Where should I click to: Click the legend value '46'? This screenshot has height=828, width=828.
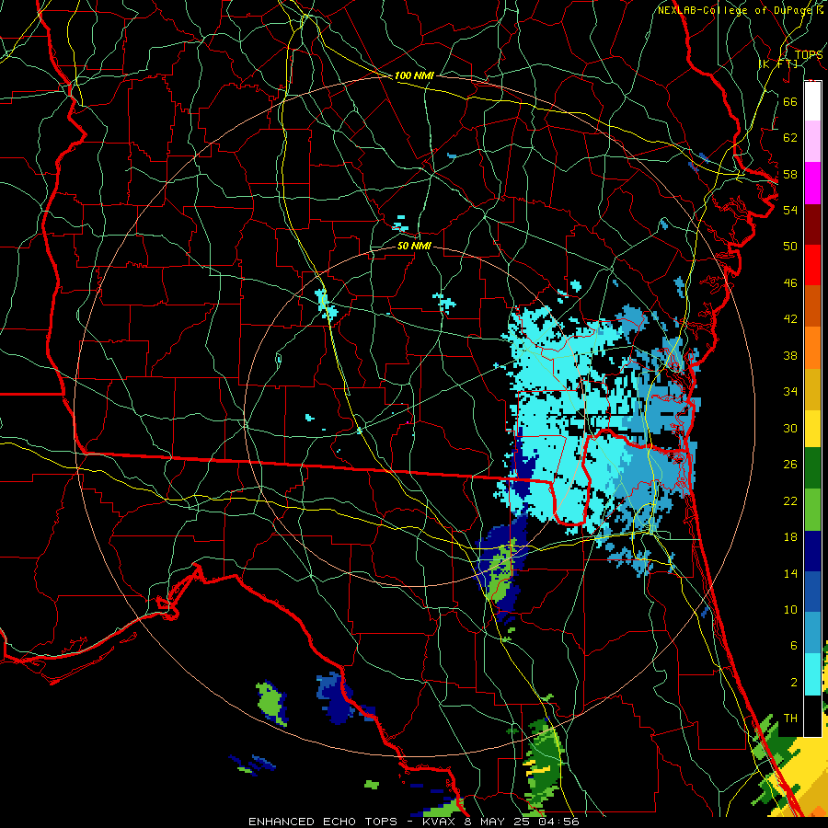pyautogui.click(x=790, y=283)
